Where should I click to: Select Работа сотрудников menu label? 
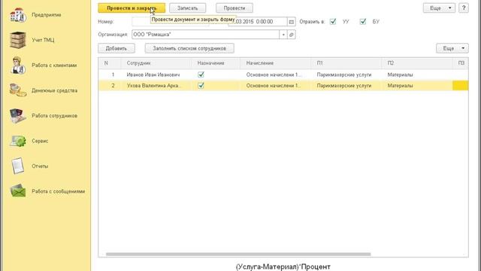click(55, 115)
